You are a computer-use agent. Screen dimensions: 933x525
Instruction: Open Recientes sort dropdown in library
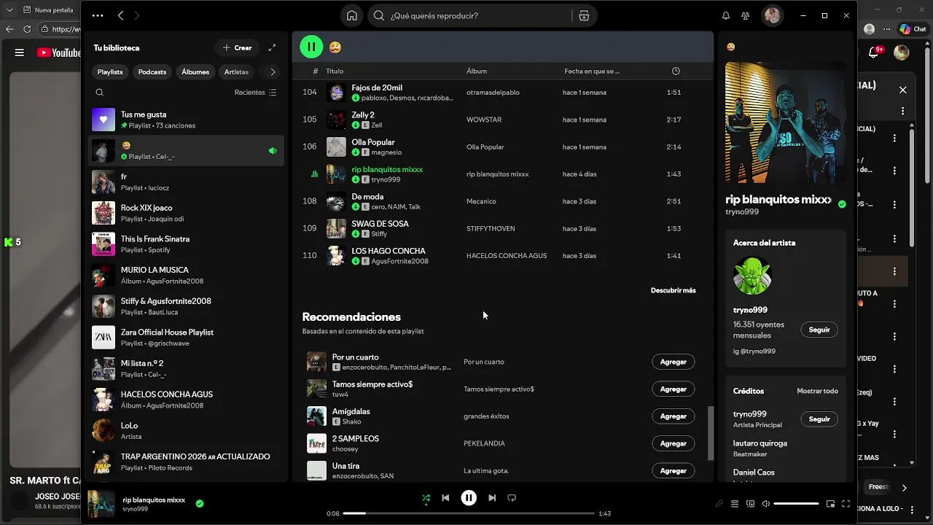pyautogui.click(x=255, y=93)
